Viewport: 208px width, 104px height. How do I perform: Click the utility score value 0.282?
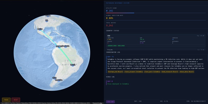110,11
